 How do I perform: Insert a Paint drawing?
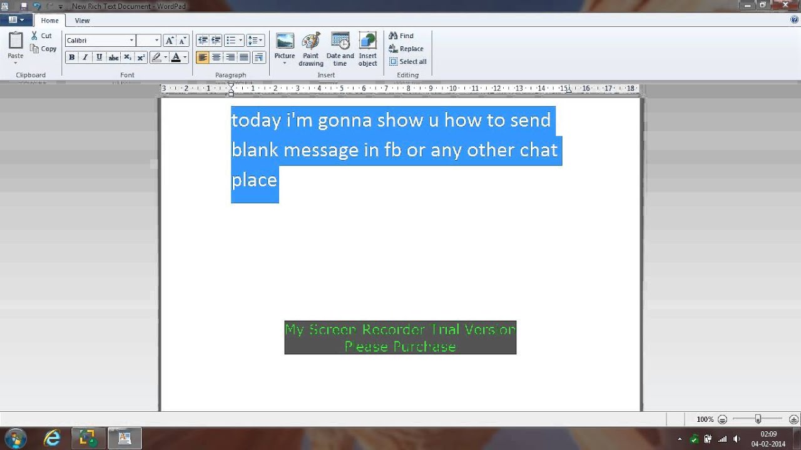click(311, 49)
